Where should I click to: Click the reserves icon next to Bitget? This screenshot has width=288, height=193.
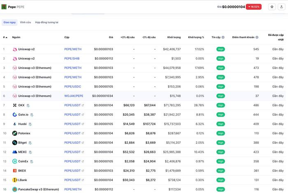[x=30, y=143]
